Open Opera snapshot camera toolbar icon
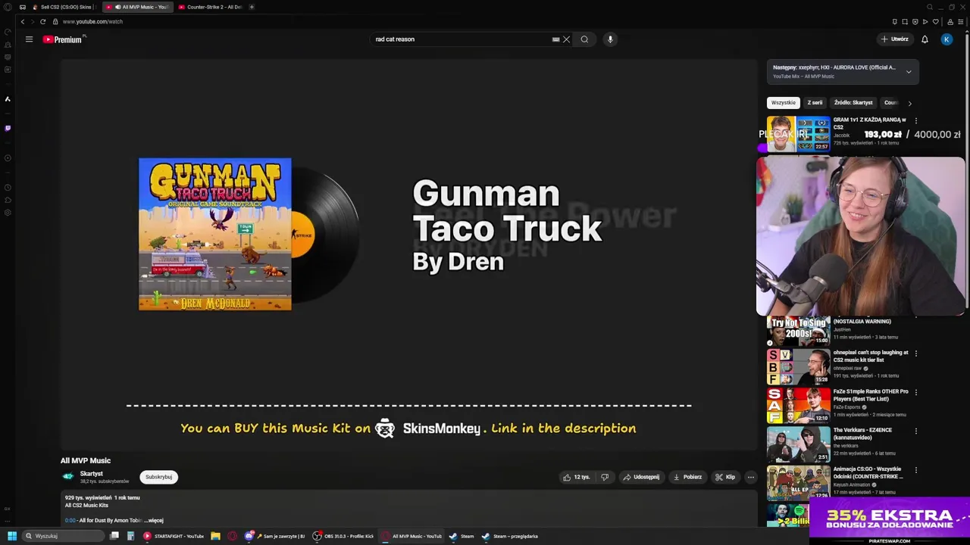The width and height of the screenshot is (970, 545). click(x=904, y=21)
